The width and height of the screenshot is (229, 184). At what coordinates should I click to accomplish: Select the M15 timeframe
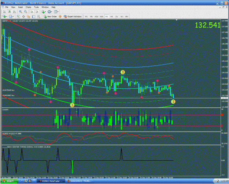tap(96, 16)
